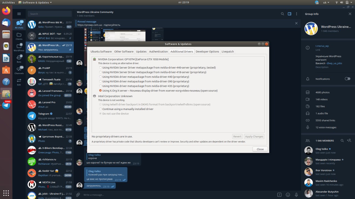Open Rhythmbox from the dock
355x199 pixels.
tap(6, 46)
